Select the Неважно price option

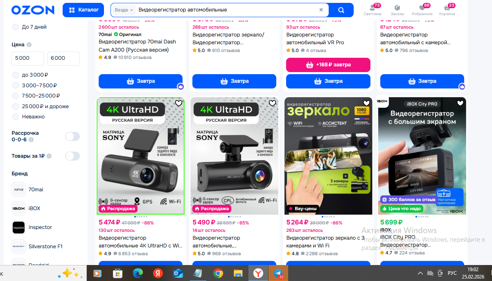(x=29, y=117)
